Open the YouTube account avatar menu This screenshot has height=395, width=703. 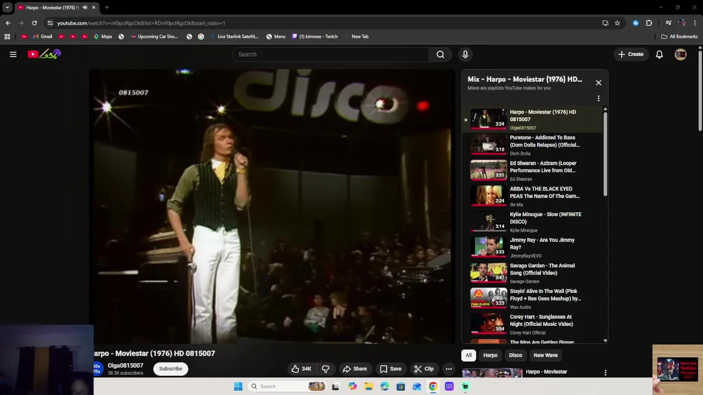[680, 54]
